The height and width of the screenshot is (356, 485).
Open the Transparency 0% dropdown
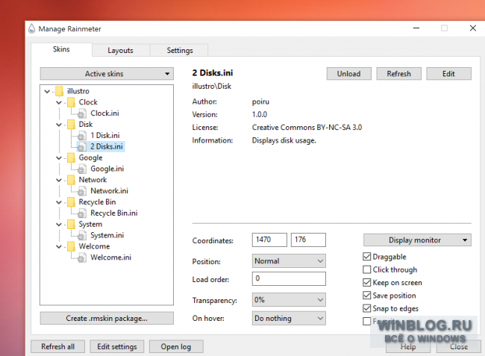[289, 300]
